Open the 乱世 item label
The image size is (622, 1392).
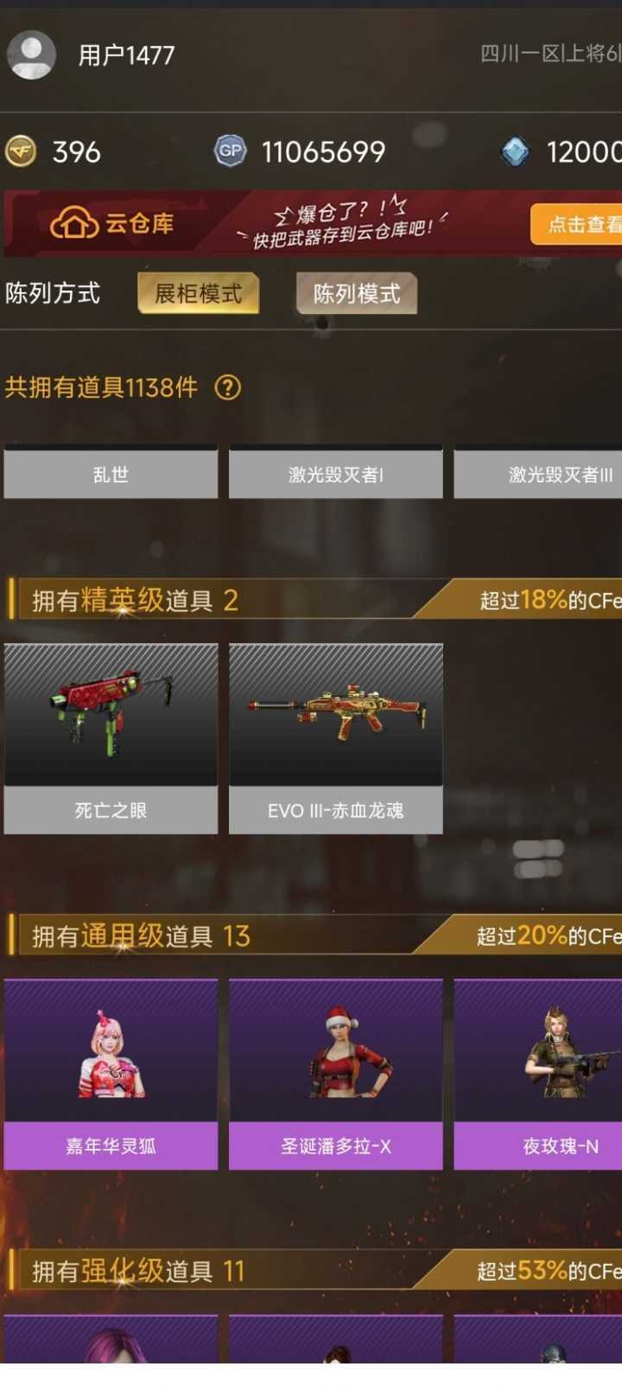coord(111,474)
